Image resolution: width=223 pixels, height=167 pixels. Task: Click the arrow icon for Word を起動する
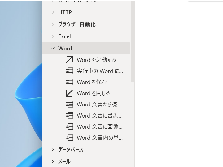pyautogui.click(x=69, y=60)
